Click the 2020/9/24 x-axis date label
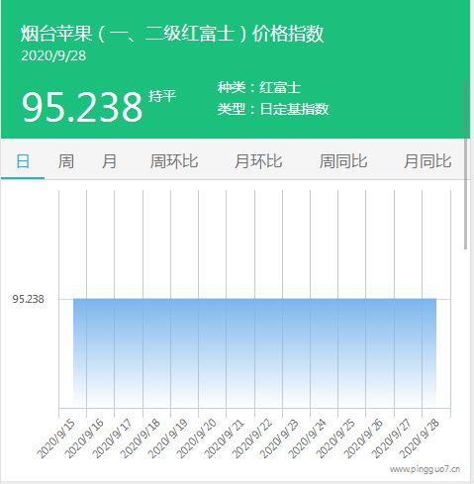This screenshot has width=474, height=484. click(307, 438)
